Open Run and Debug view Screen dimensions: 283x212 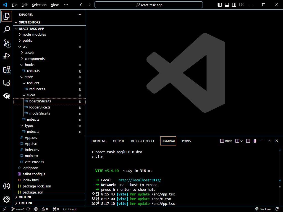pyautogui.click(x=7, y=56)
